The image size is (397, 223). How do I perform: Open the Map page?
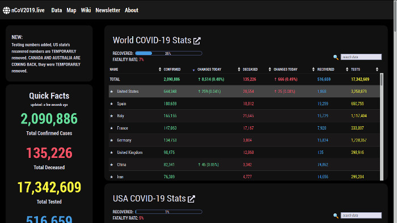71,10
